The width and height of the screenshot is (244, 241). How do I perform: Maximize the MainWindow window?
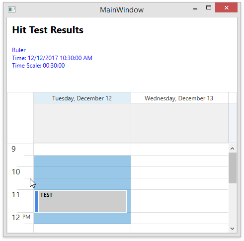pos(209,7)
